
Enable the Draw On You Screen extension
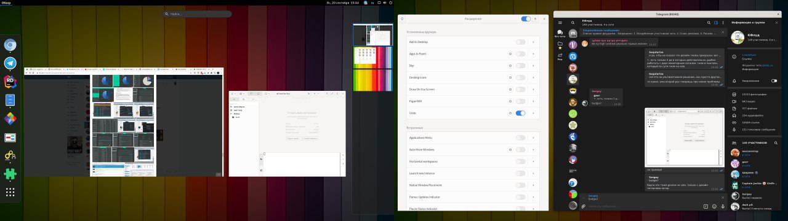coord(520,90)
